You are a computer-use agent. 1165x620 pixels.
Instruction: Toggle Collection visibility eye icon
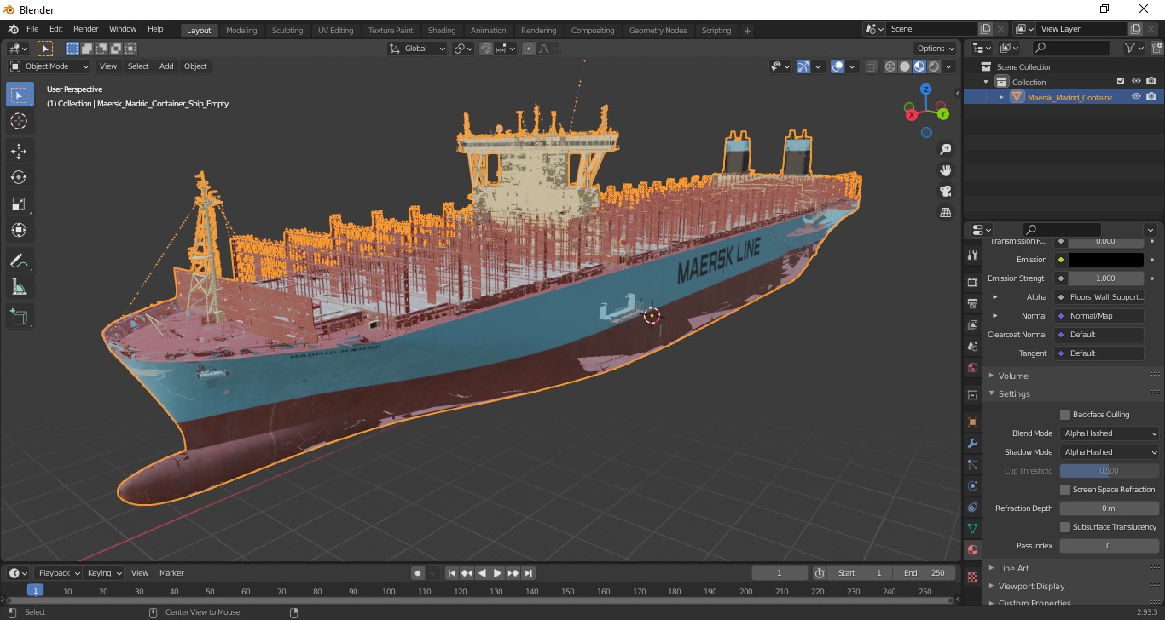(x=1136, y=82)
